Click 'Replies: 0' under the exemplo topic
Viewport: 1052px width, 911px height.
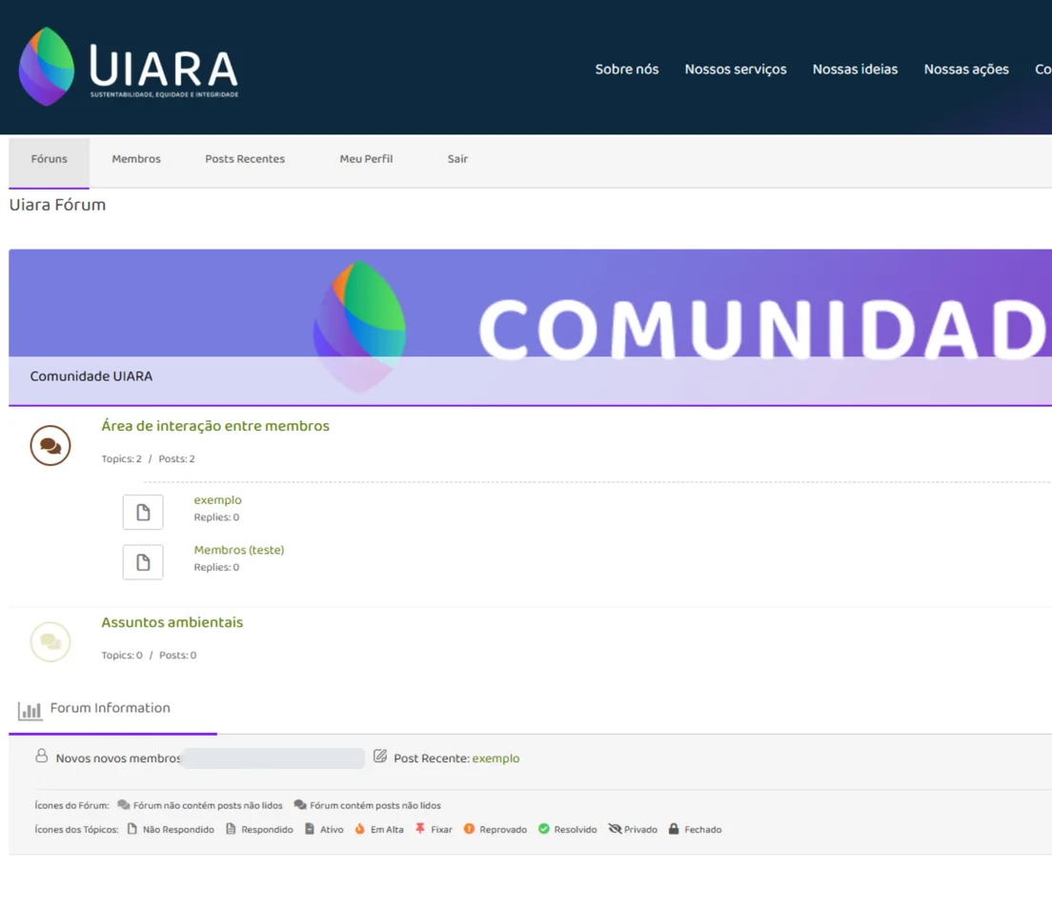click(x=216, y=517)
